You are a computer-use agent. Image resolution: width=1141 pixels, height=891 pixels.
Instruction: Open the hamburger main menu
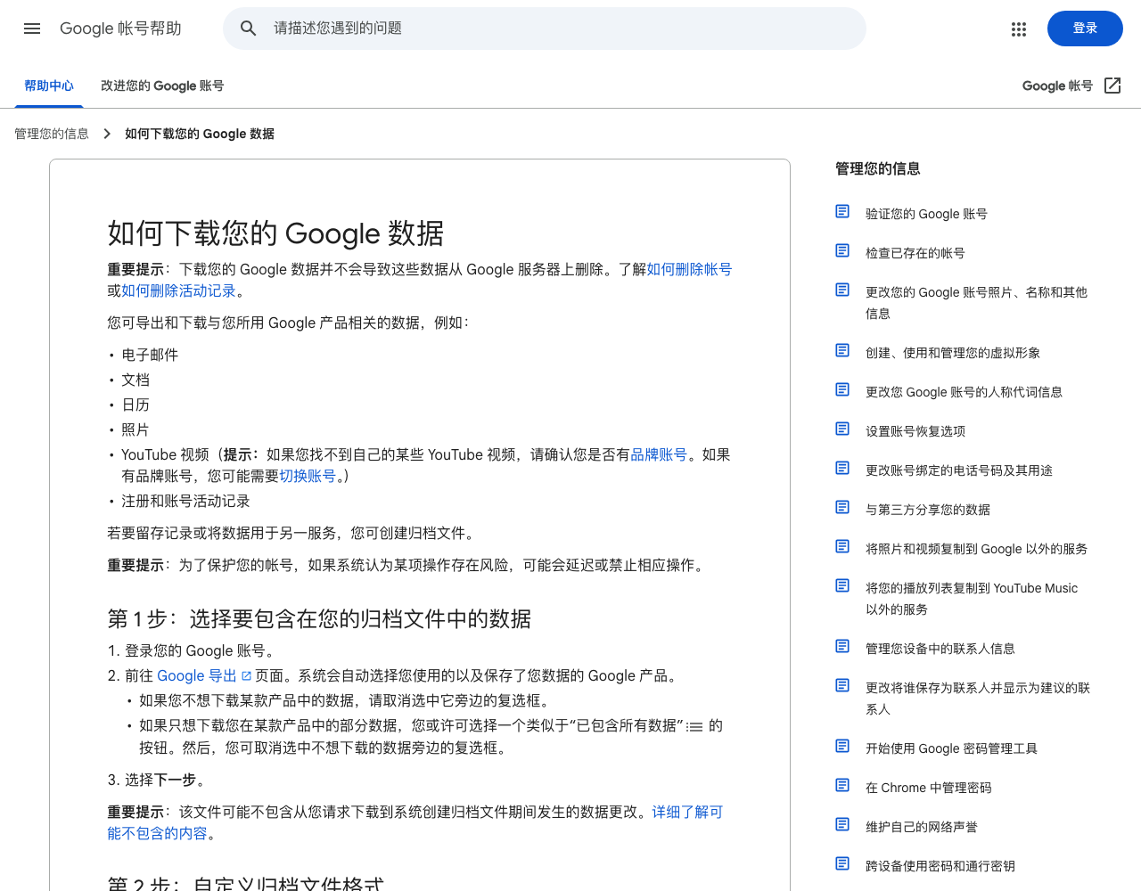[32, 29]
